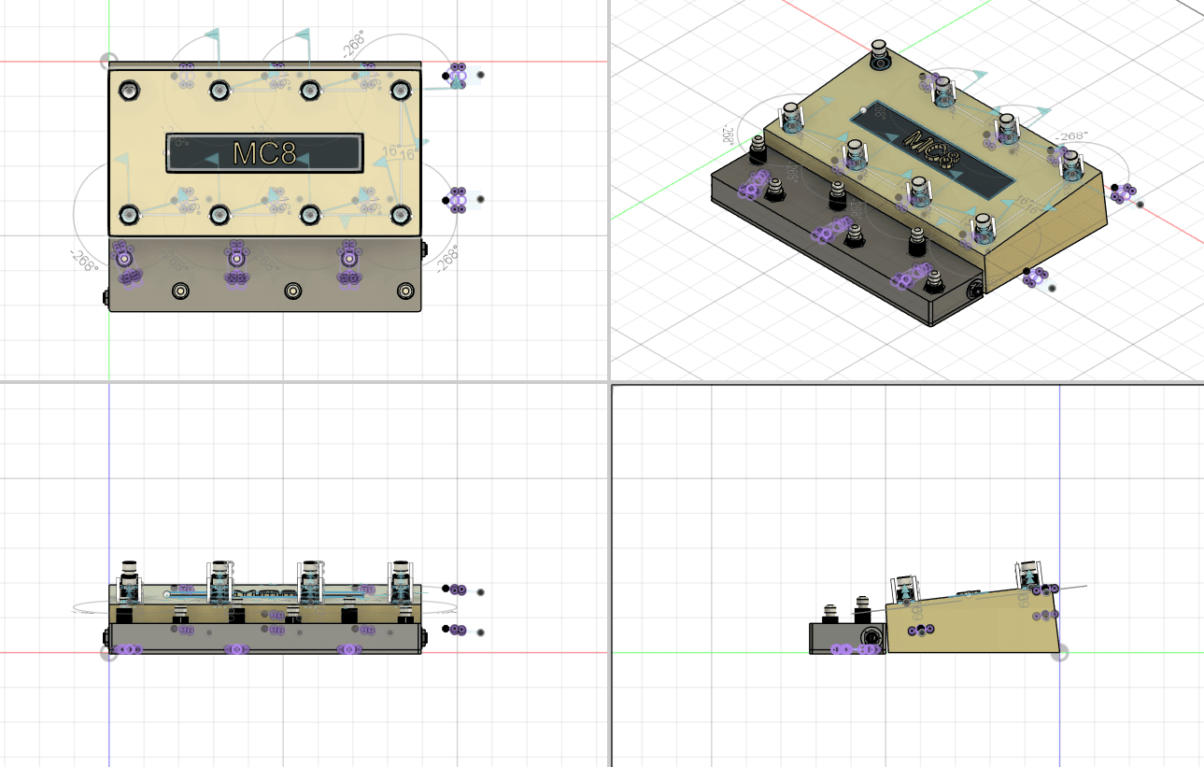Click the lower purple joint glyph right of the pedal, top view
This screenshot has height=767, width=1204.
coord(458,200)
